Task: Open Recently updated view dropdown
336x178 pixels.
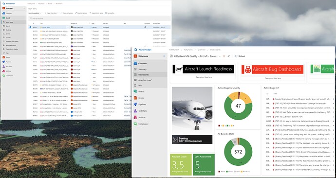Action: (35, 13)
